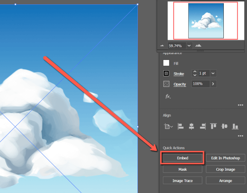Start Image Trace
The width and height of the screenshot is (247, 193).
point(182,181)
